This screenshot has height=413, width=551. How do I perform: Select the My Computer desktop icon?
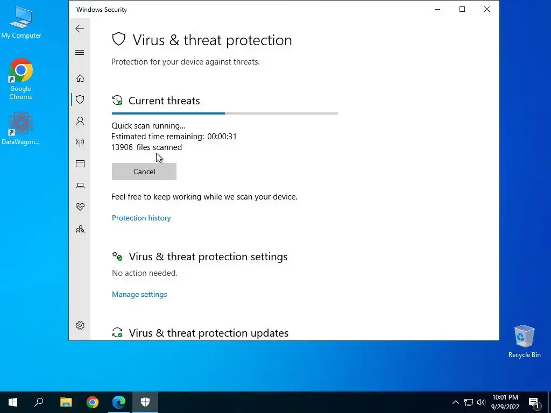(x=21, y=23)
